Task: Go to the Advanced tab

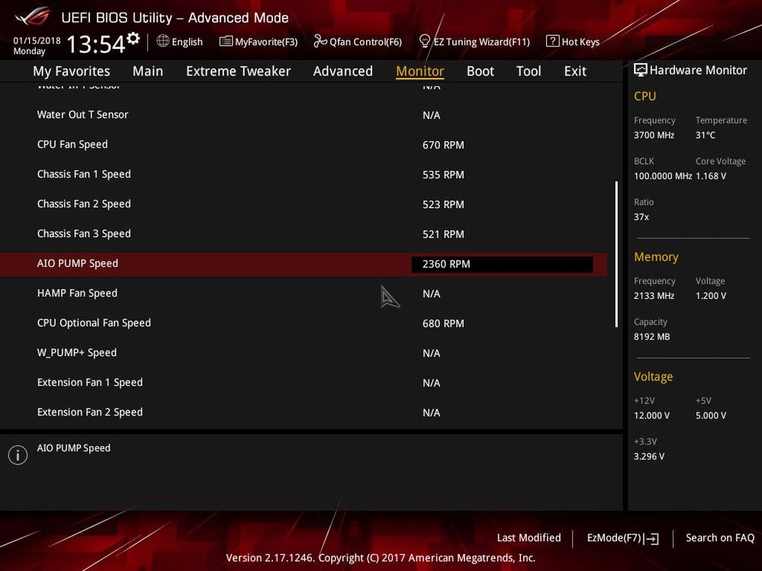Action: click(x=342, y=72)
